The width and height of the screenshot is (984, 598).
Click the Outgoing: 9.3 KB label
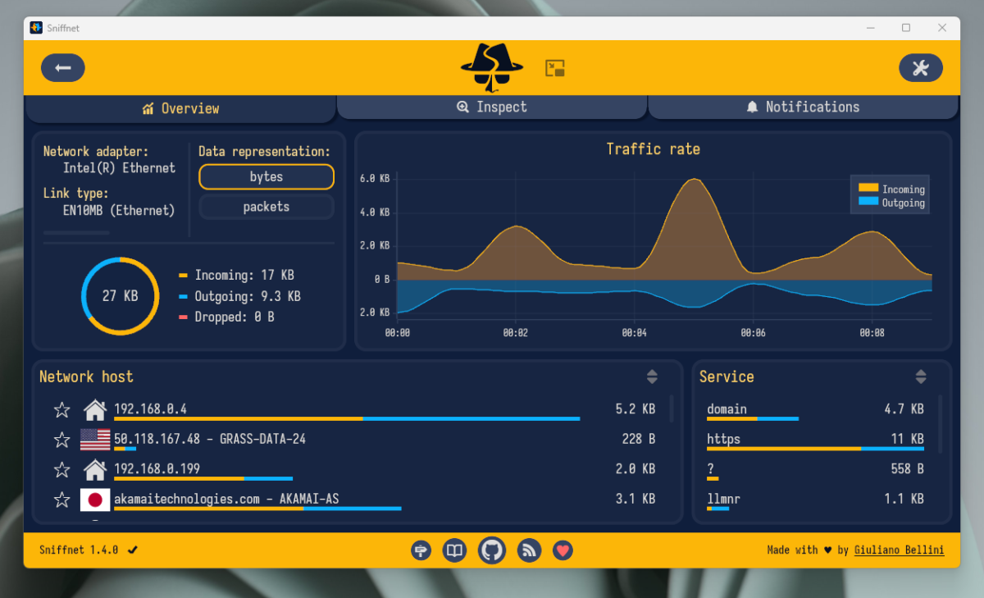(x=248, y=296)
